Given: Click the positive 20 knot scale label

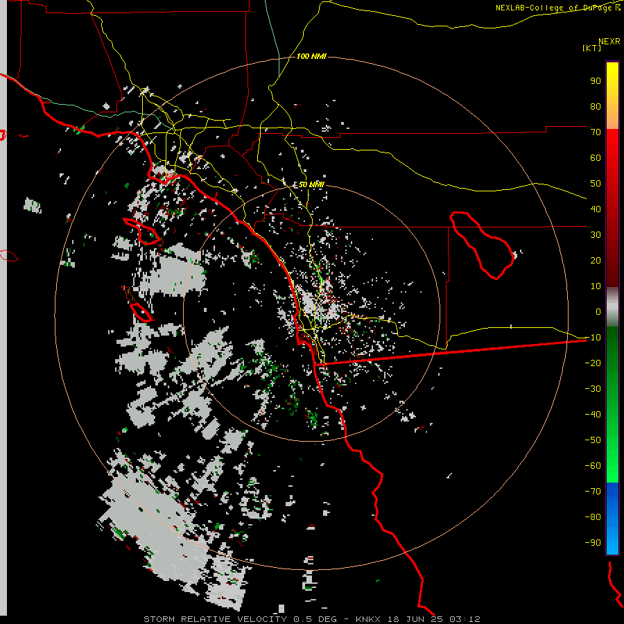Looking at the screenshot, I should pos(596,261).
